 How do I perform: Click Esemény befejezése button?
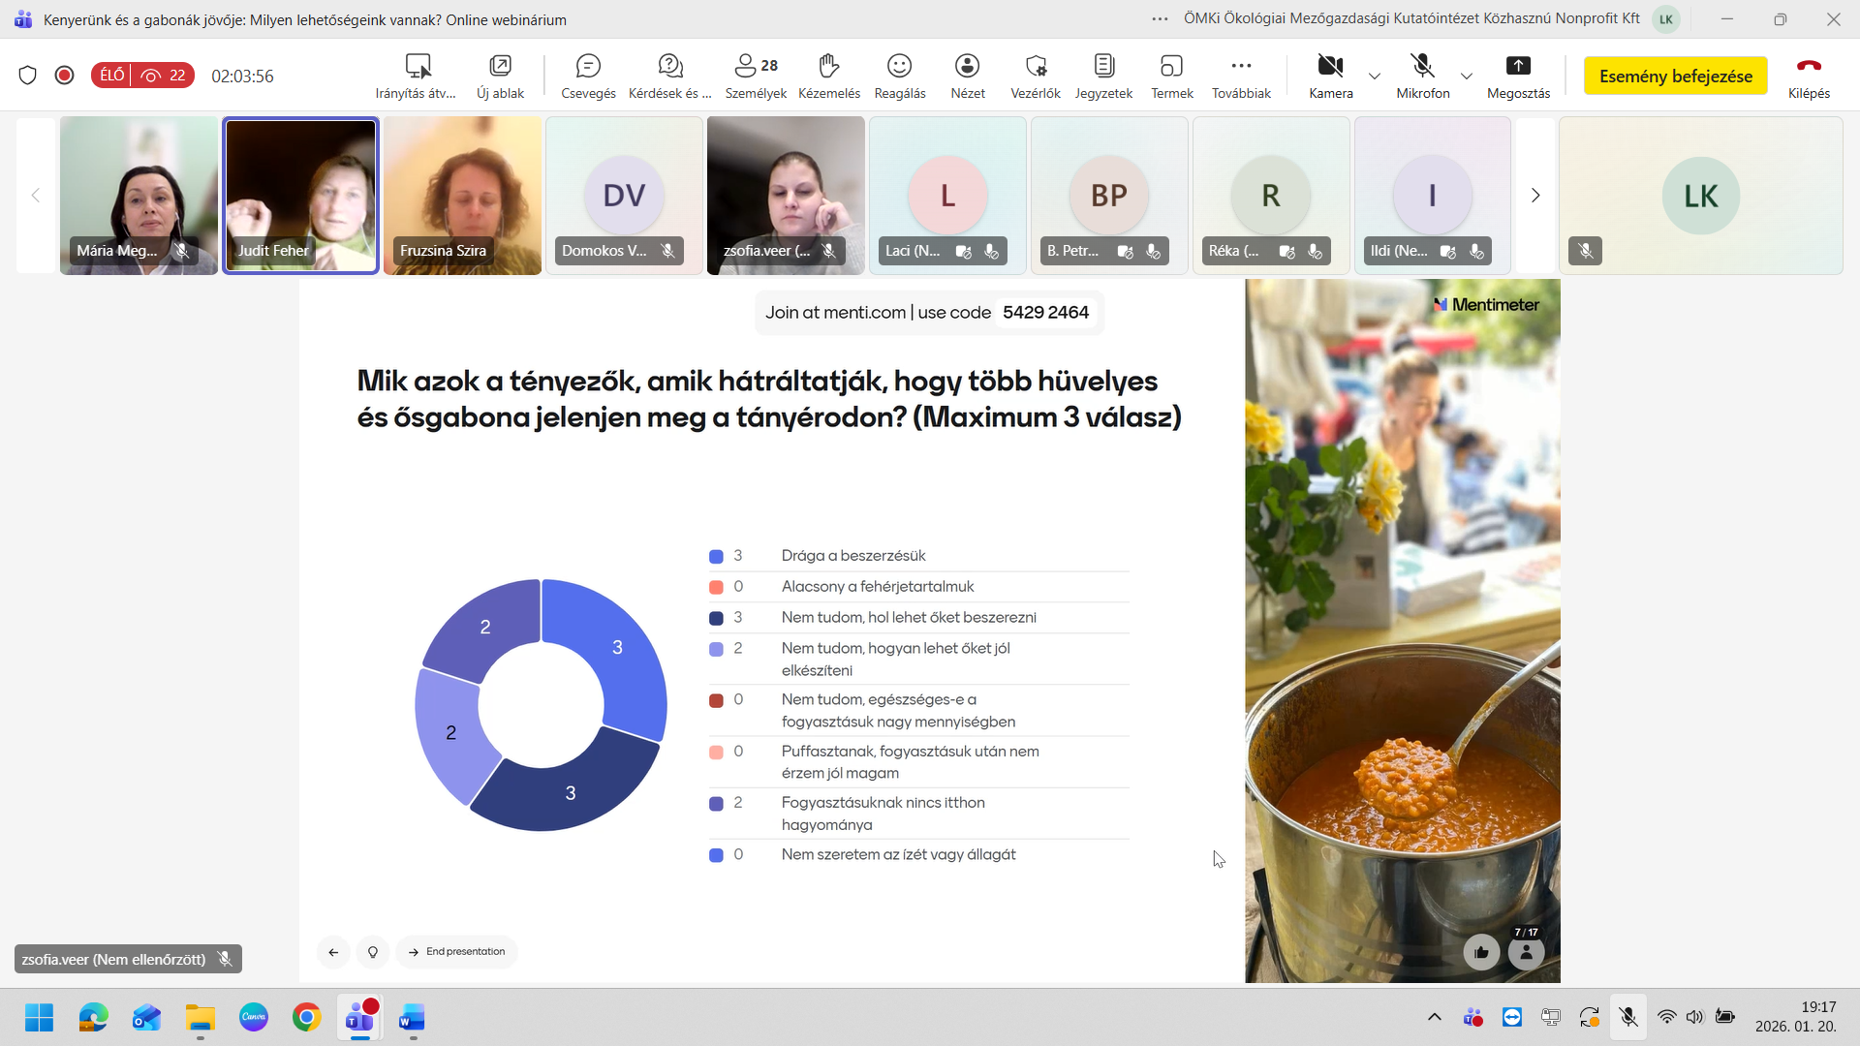coord(1675,77)
